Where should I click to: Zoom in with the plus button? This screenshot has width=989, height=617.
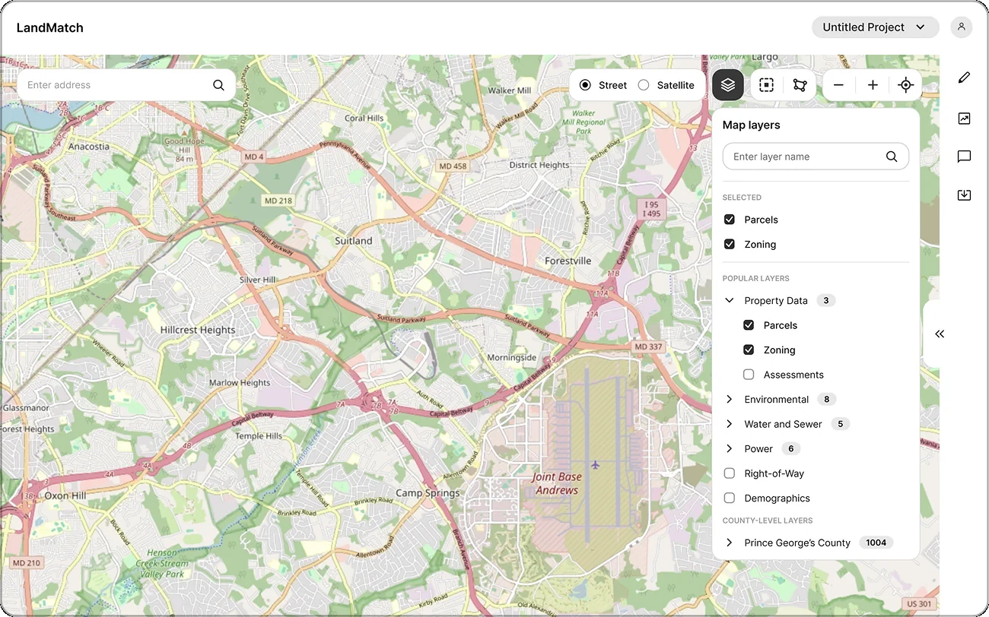pyautogui.click(x=873, y=85)
